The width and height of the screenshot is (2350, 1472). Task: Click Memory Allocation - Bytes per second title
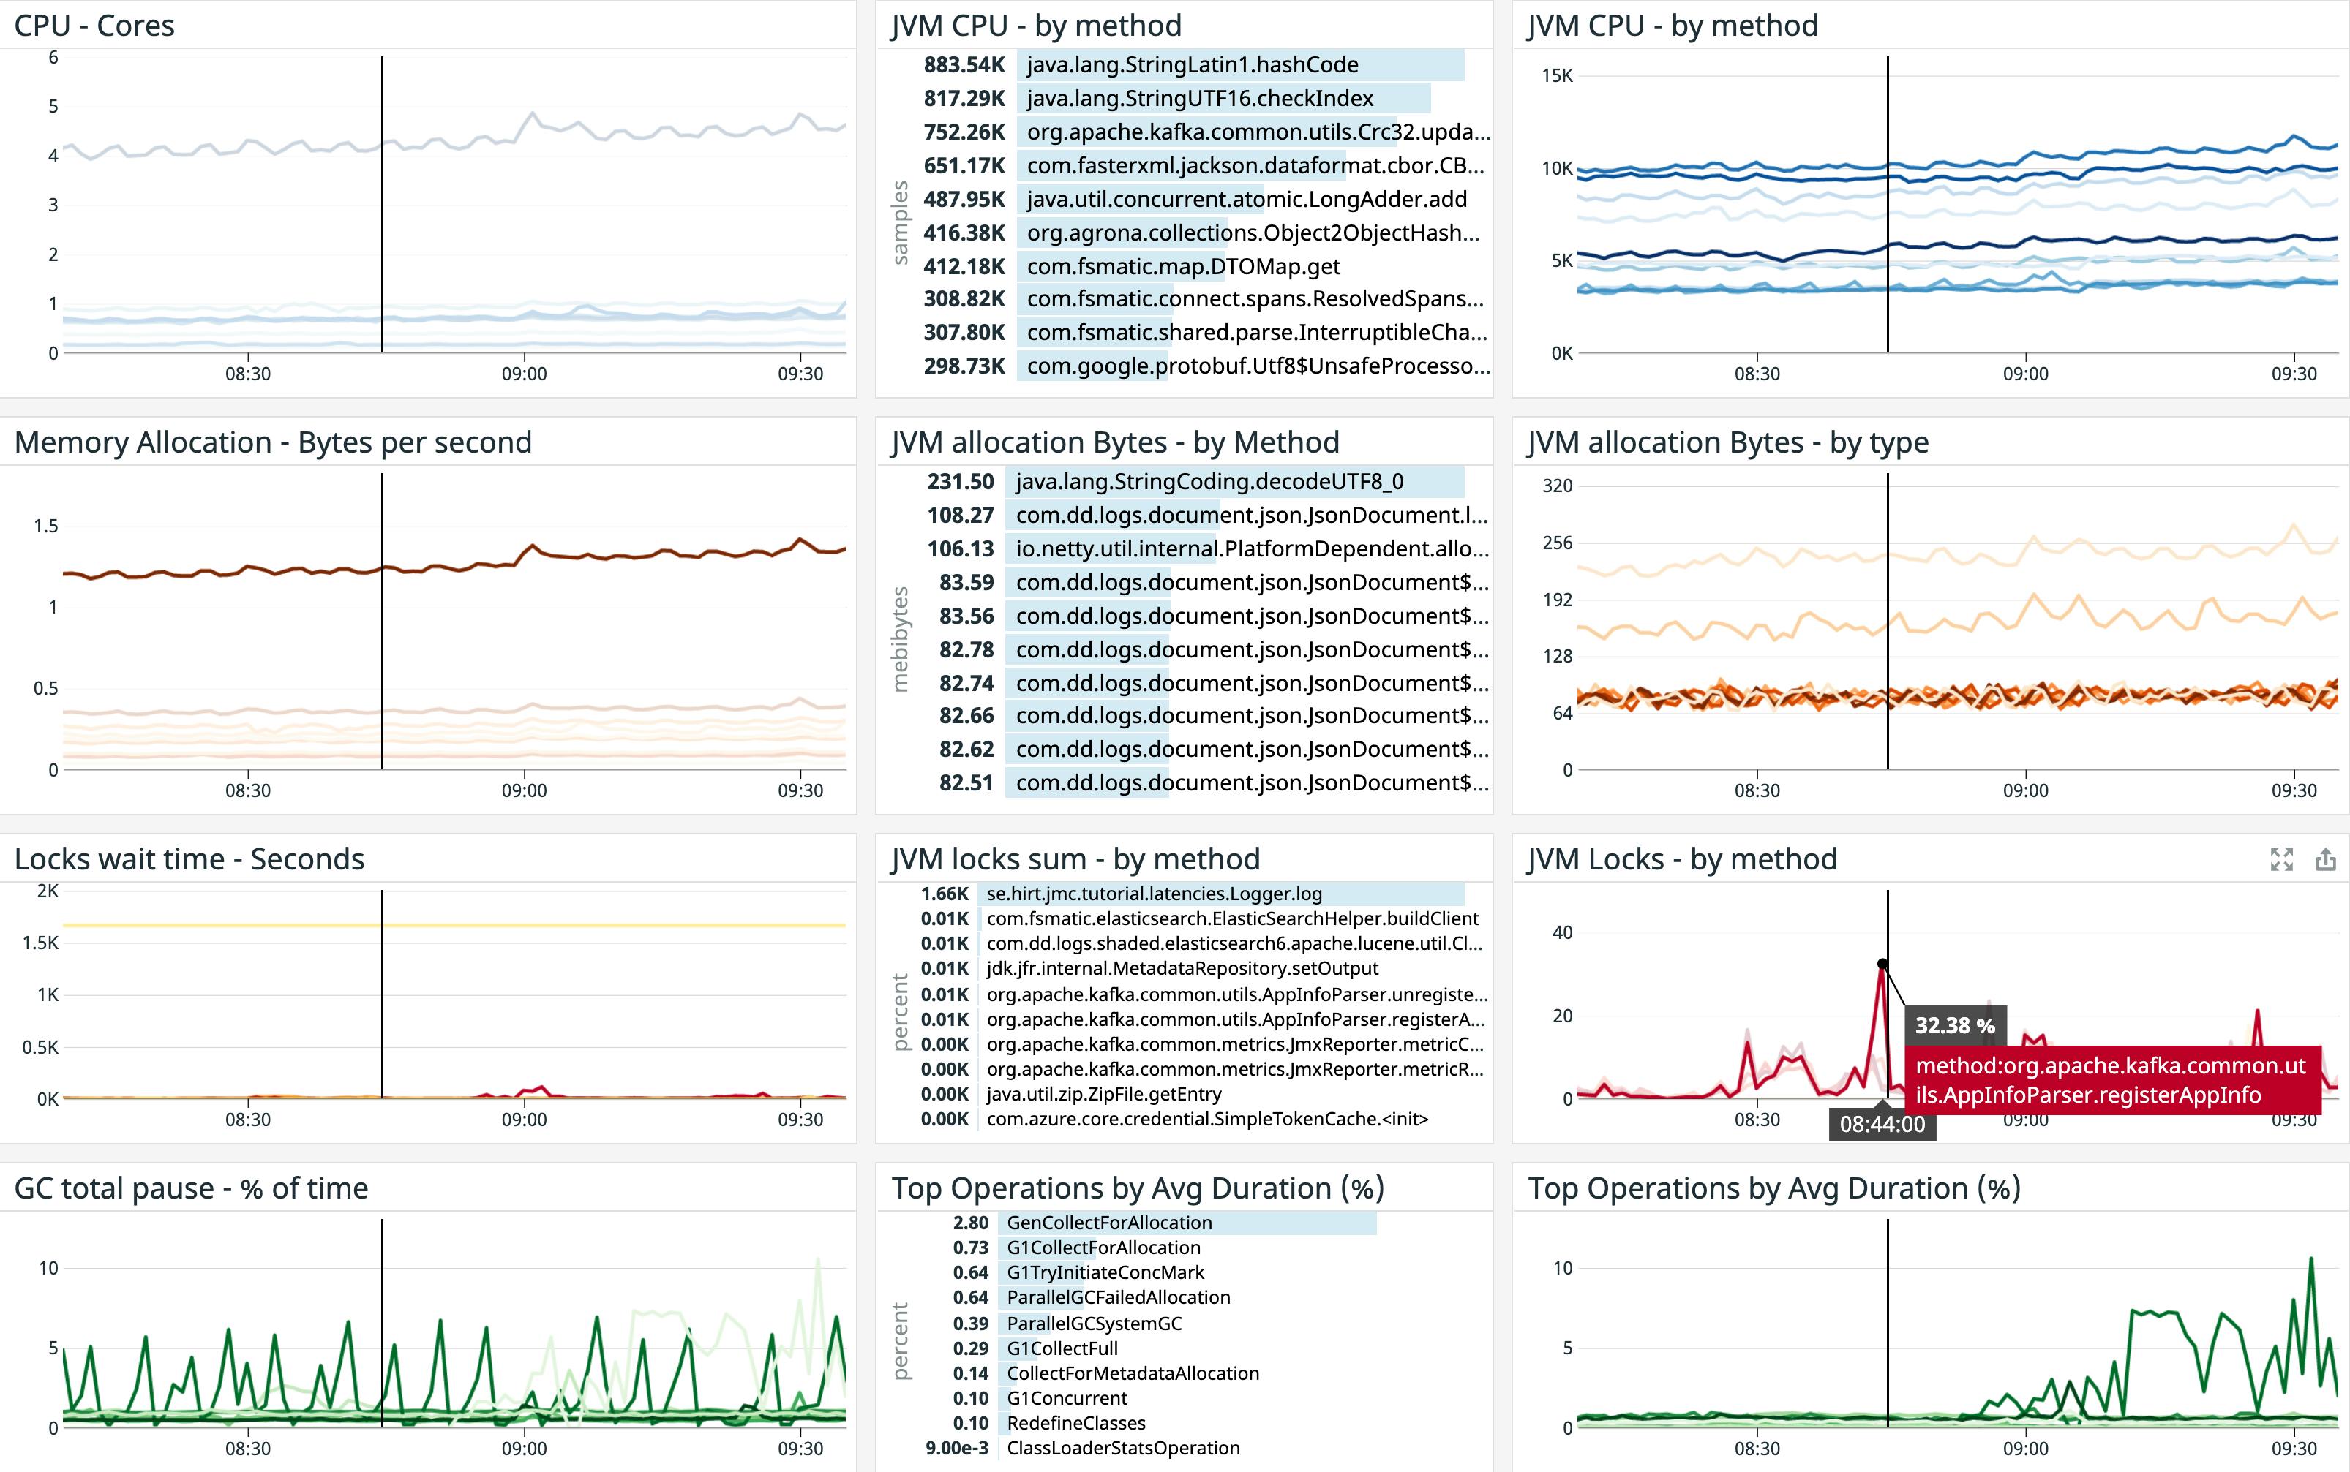pos(273,442)
